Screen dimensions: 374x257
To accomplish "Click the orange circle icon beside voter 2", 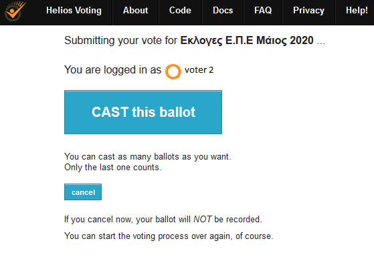I will pos(173,71).
